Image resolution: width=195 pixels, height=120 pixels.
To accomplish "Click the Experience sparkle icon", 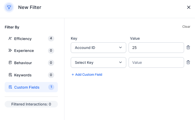I will [x=10, y=50].
